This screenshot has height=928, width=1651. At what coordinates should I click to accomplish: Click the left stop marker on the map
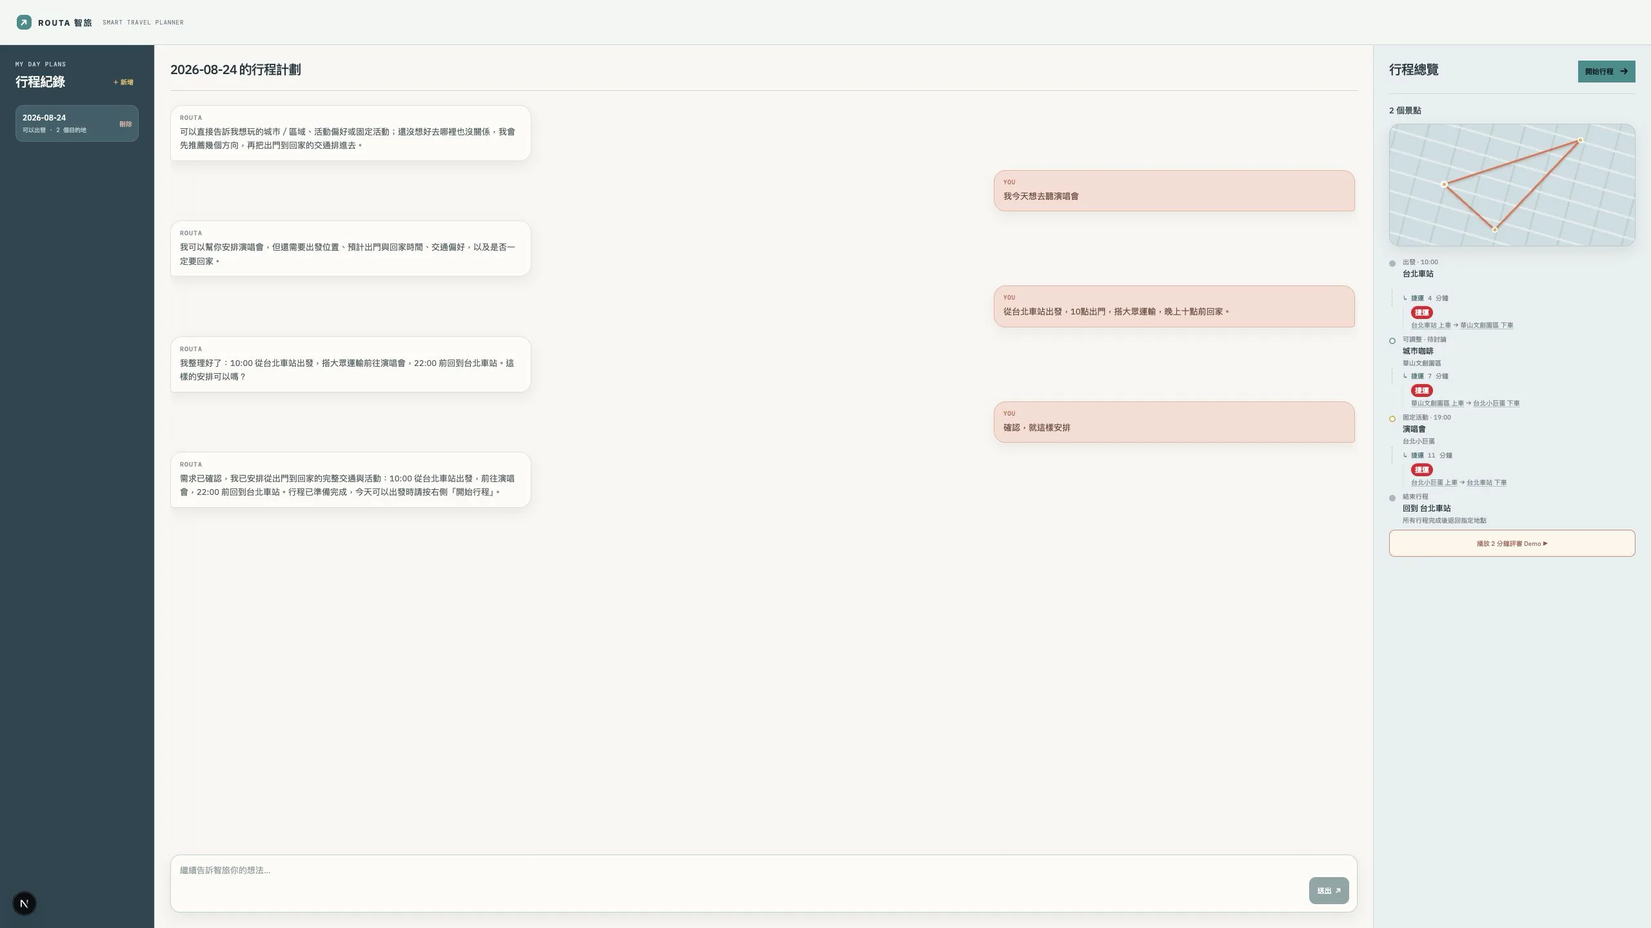(x=1444, y=184)
